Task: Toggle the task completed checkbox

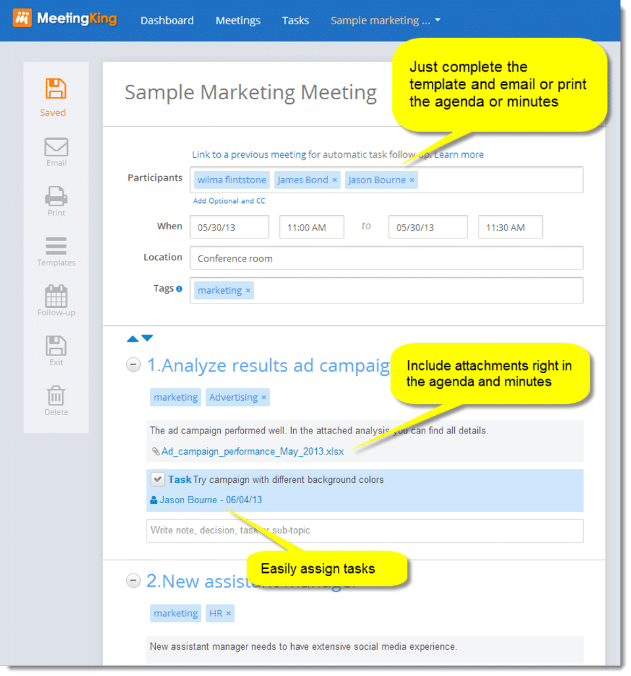Action: (x=158, y=479)
